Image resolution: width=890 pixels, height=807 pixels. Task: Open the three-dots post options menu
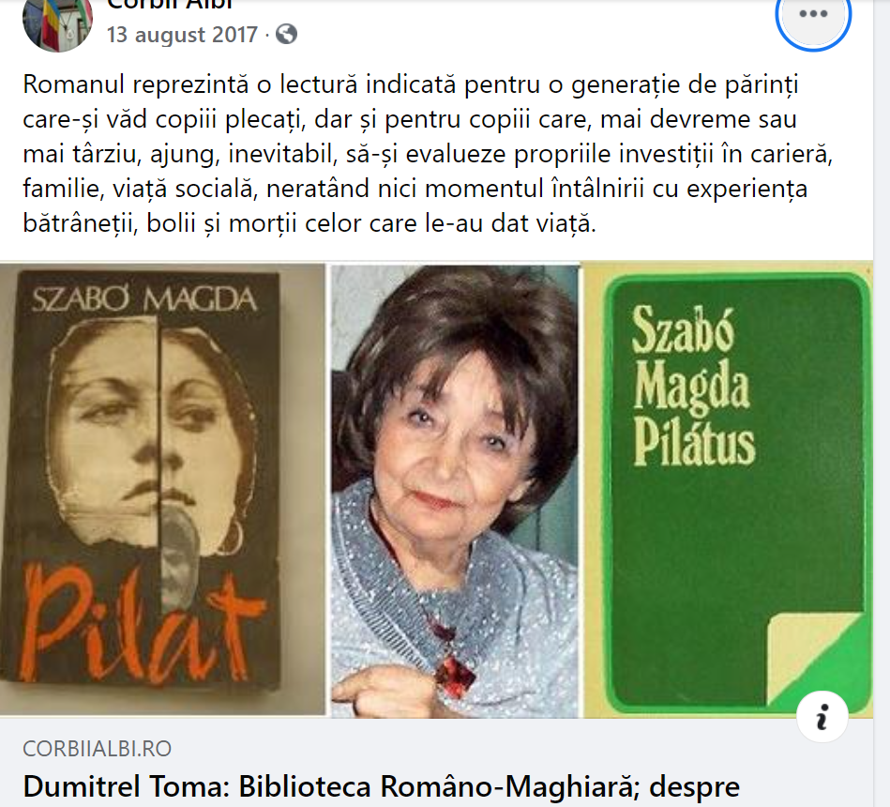(x=813, y=15)
